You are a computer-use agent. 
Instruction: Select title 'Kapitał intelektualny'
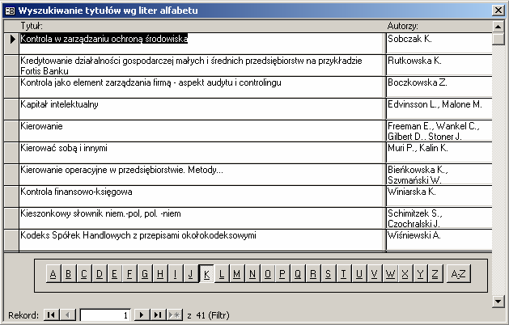[x=202, y=108]
